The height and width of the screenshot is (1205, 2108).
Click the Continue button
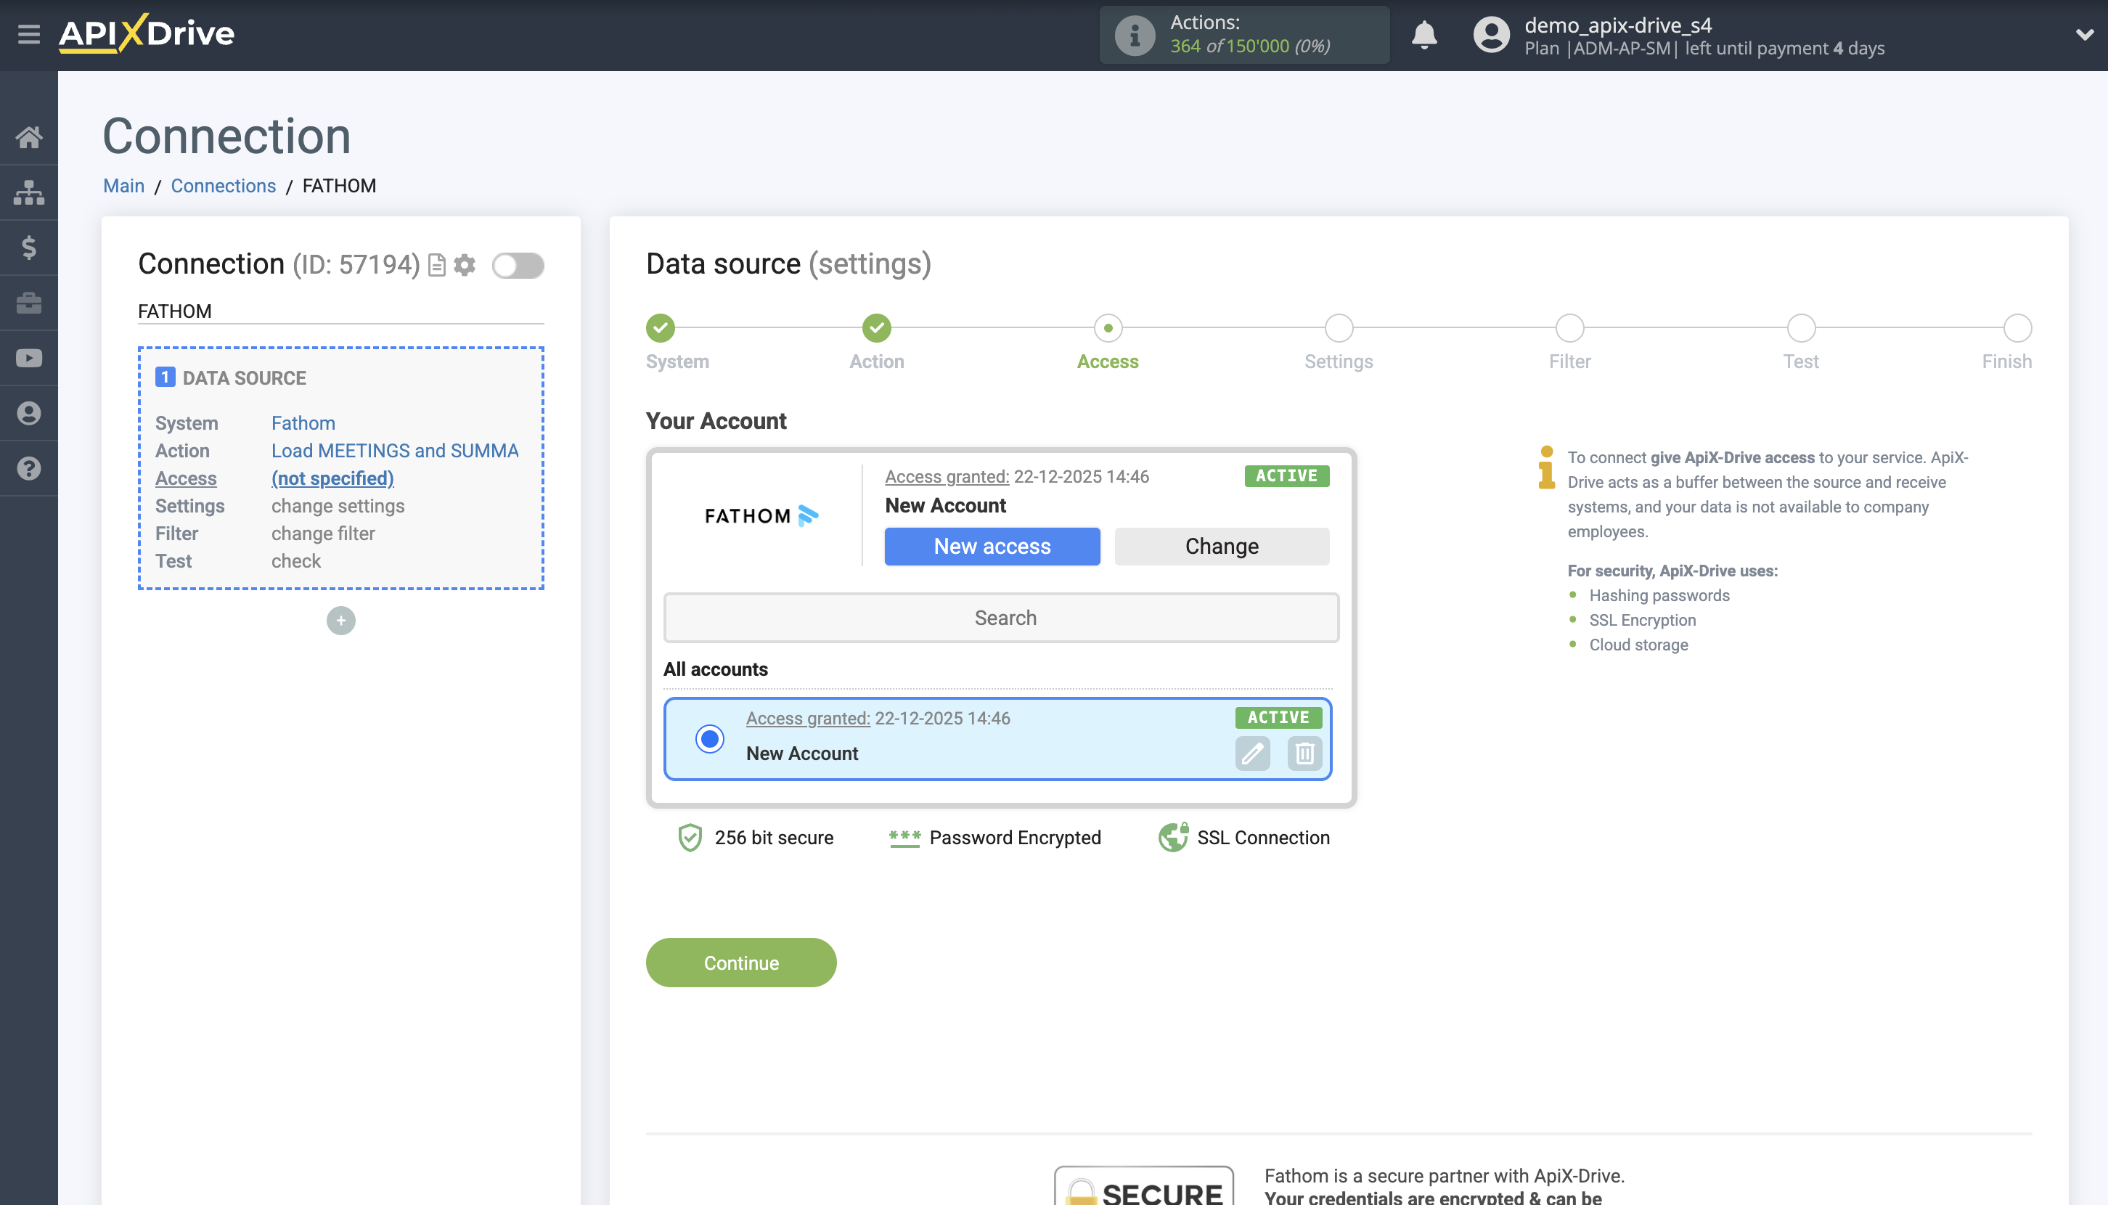pyautogui.click(x=740, y=963)
